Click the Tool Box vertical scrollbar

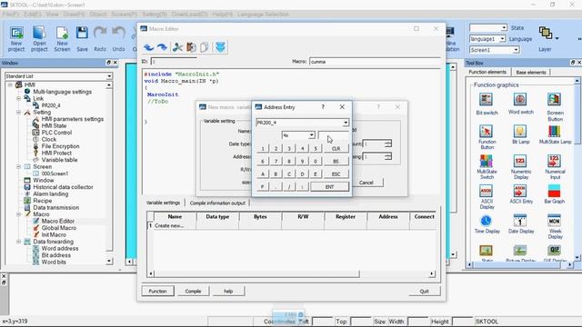577,169
